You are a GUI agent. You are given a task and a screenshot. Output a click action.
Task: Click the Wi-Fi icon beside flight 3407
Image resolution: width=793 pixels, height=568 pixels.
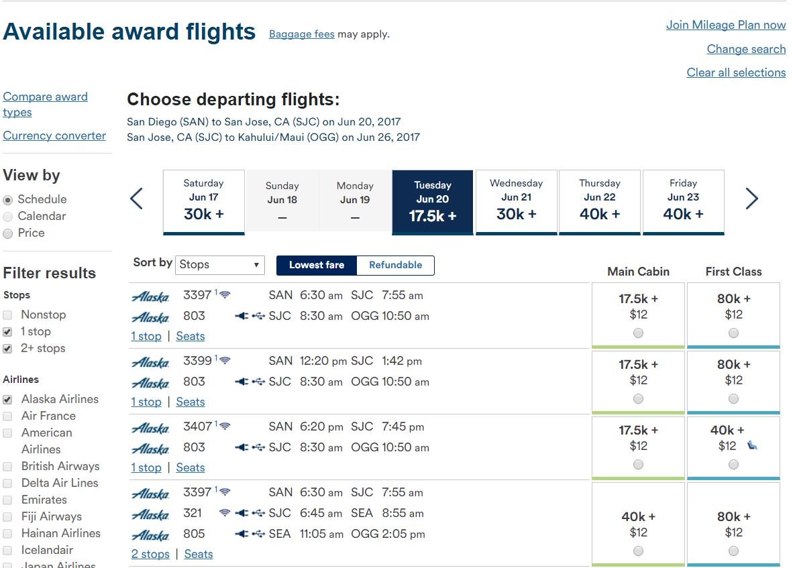(225, 426)
